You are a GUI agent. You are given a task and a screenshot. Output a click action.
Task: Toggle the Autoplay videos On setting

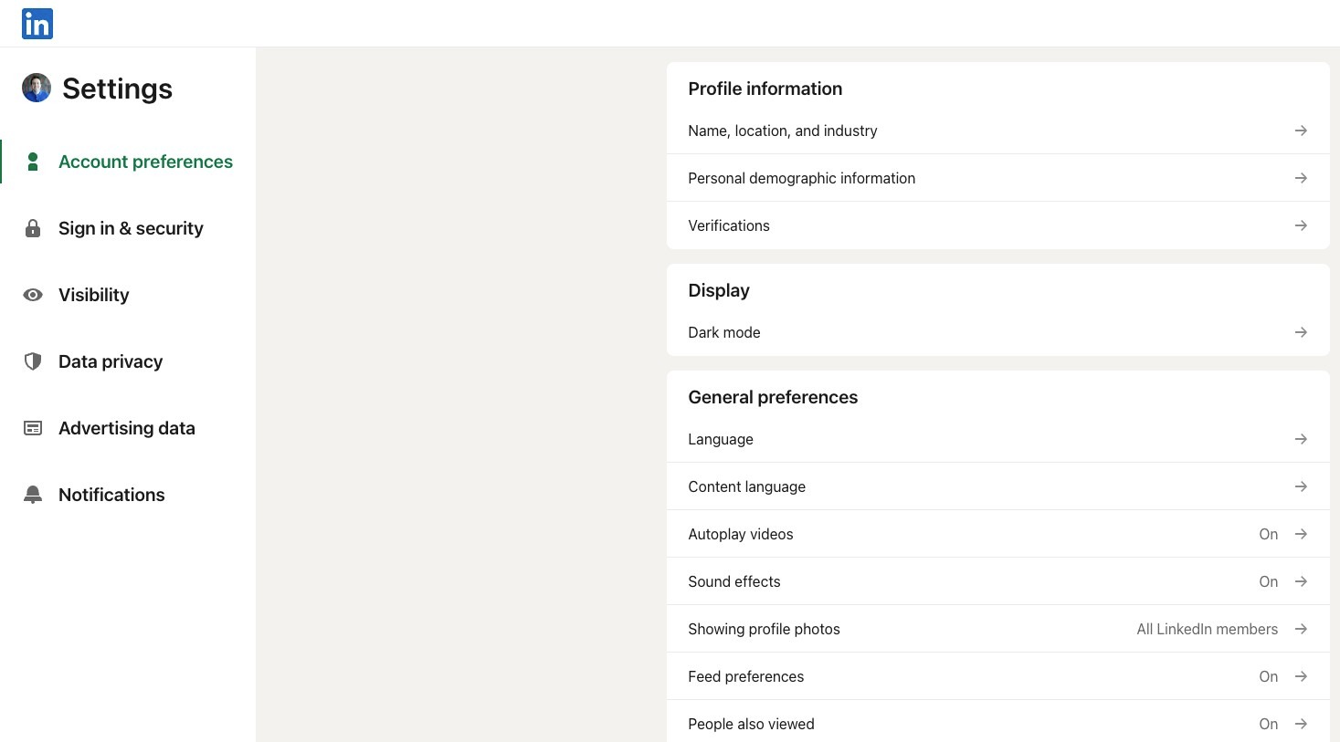(1268, 534)
